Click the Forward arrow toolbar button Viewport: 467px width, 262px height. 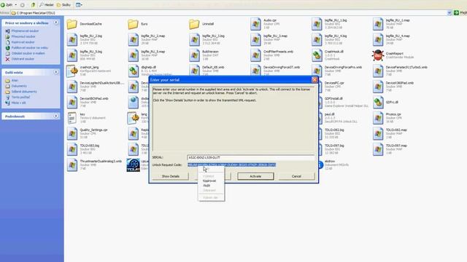click(x=23, y=5)
